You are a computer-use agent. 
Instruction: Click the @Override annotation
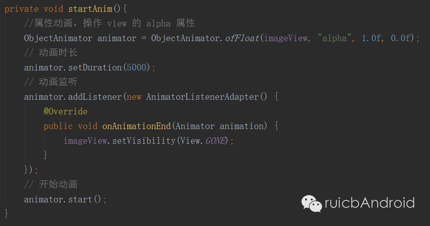click(66, 111)
